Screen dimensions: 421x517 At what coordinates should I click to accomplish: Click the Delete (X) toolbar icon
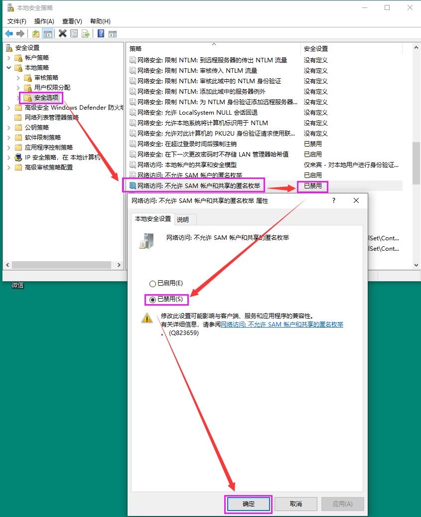point(62,33)
